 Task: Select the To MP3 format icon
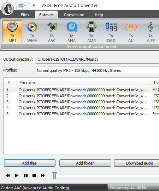pyautogui.click(x=12, y=32)
